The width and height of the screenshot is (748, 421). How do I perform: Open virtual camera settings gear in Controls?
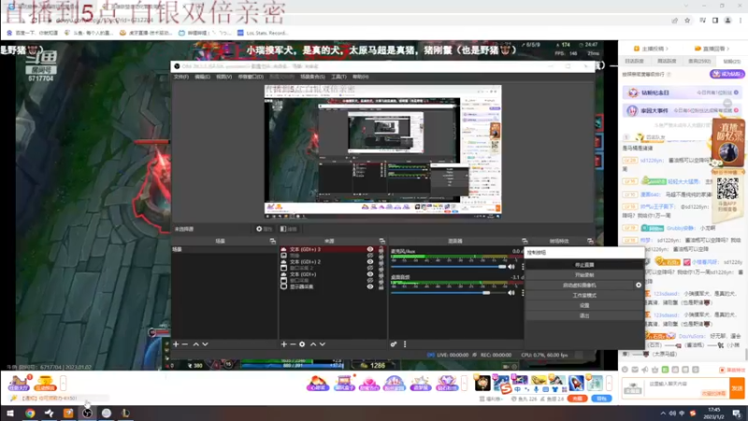tap(639, 285)
